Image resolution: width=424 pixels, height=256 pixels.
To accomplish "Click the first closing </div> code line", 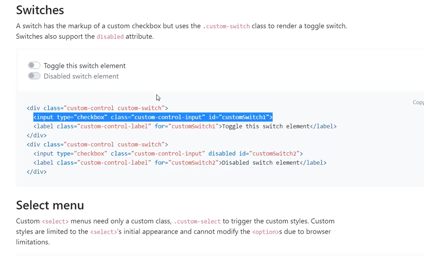I will (37, 135).
